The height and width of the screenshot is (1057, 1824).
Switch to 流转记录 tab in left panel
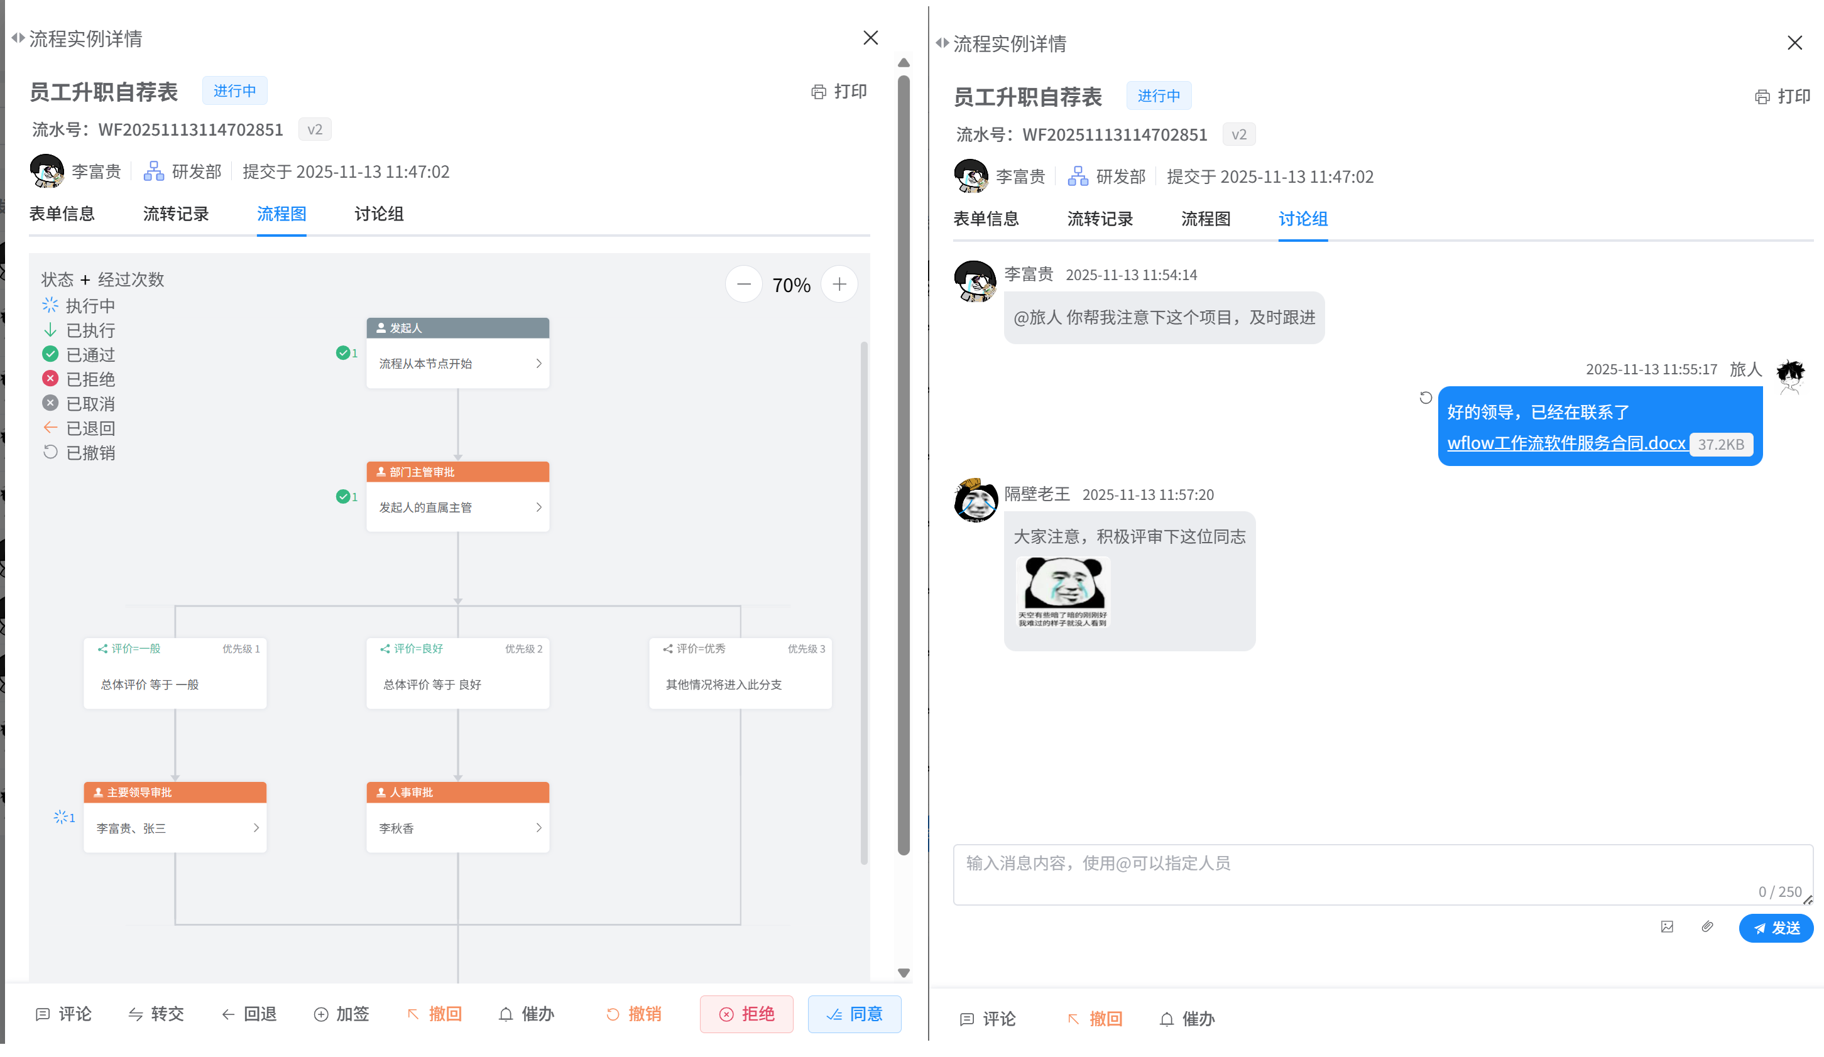click(176, 214)
